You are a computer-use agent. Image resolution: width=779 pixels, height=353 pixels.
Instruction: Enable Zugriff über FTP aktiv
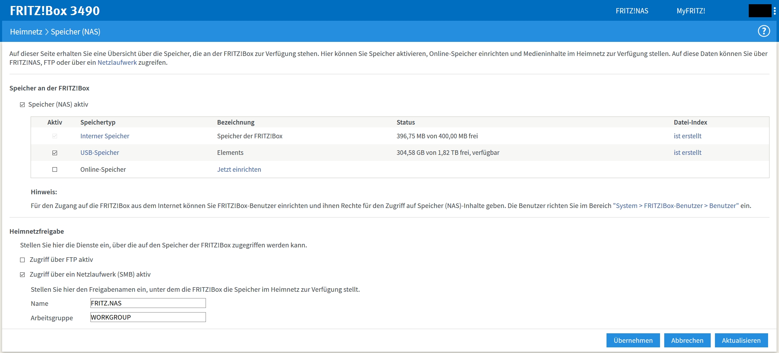23,260
